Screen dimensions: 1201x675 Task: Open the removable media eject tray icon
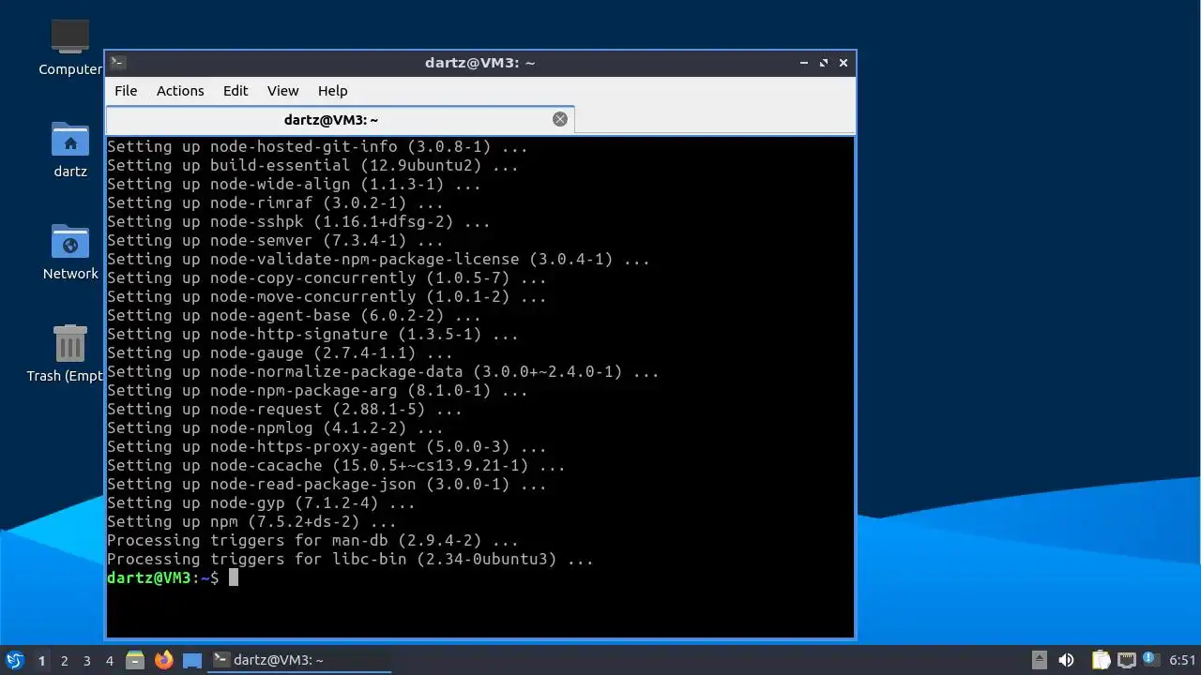1039,660
